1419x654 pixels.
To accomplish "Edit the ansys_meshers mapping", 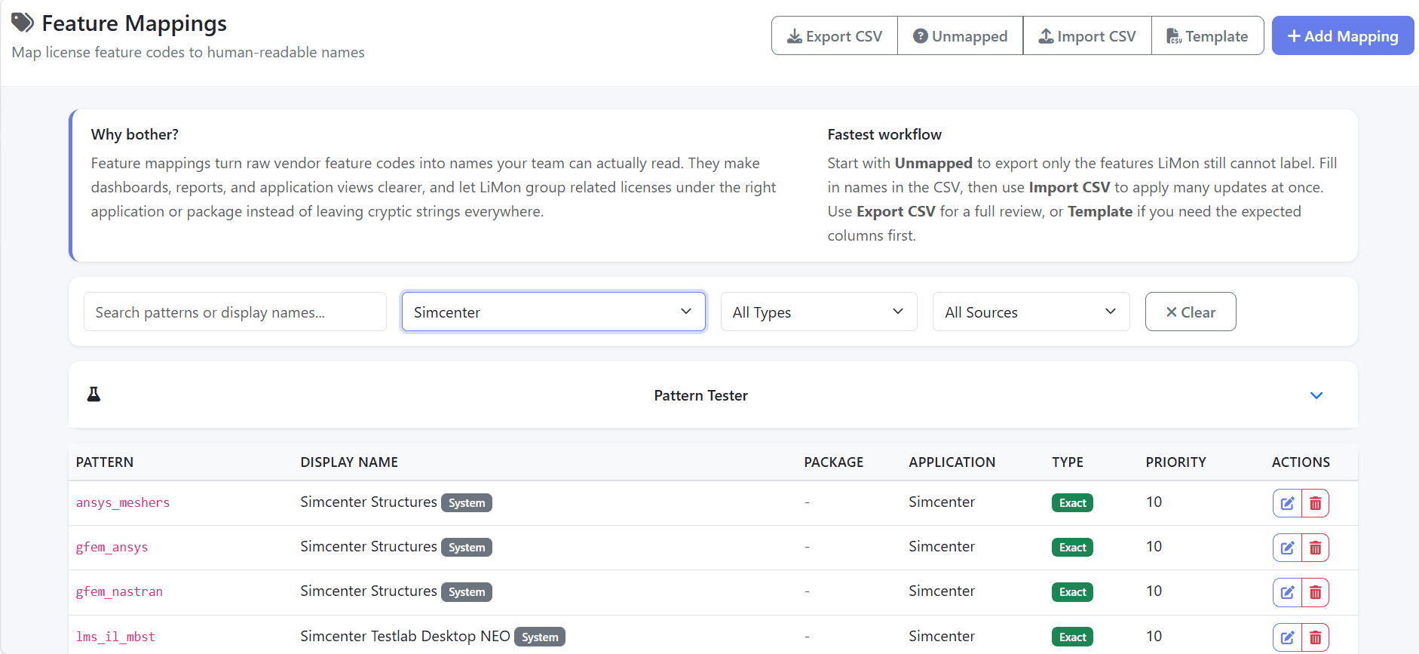I will (x=1287, y=503).
